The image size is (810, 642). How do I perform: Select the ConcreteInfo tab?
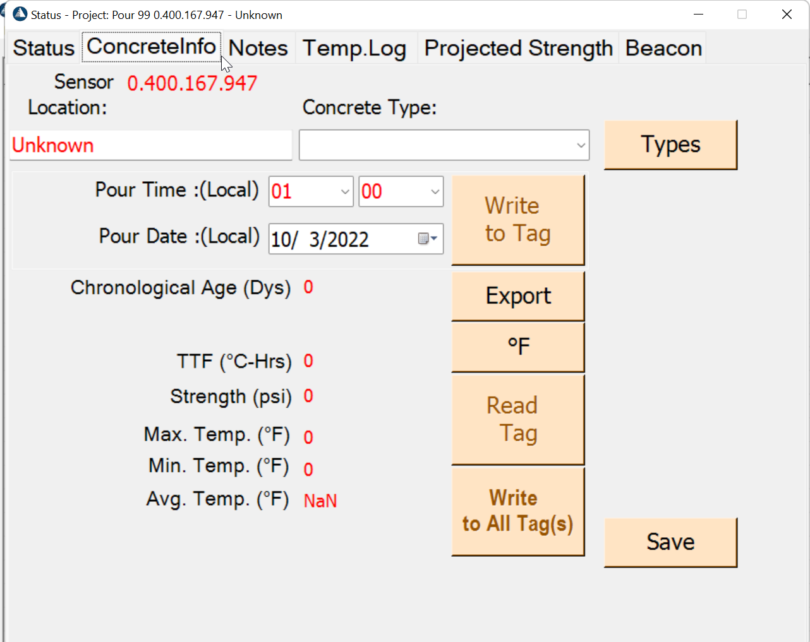151,47
